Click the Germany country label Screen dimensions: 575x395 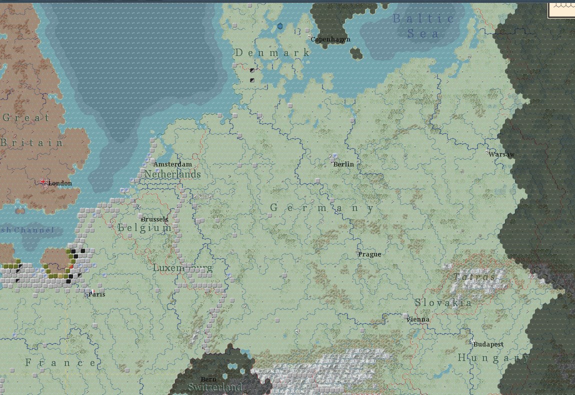[322, 208]
